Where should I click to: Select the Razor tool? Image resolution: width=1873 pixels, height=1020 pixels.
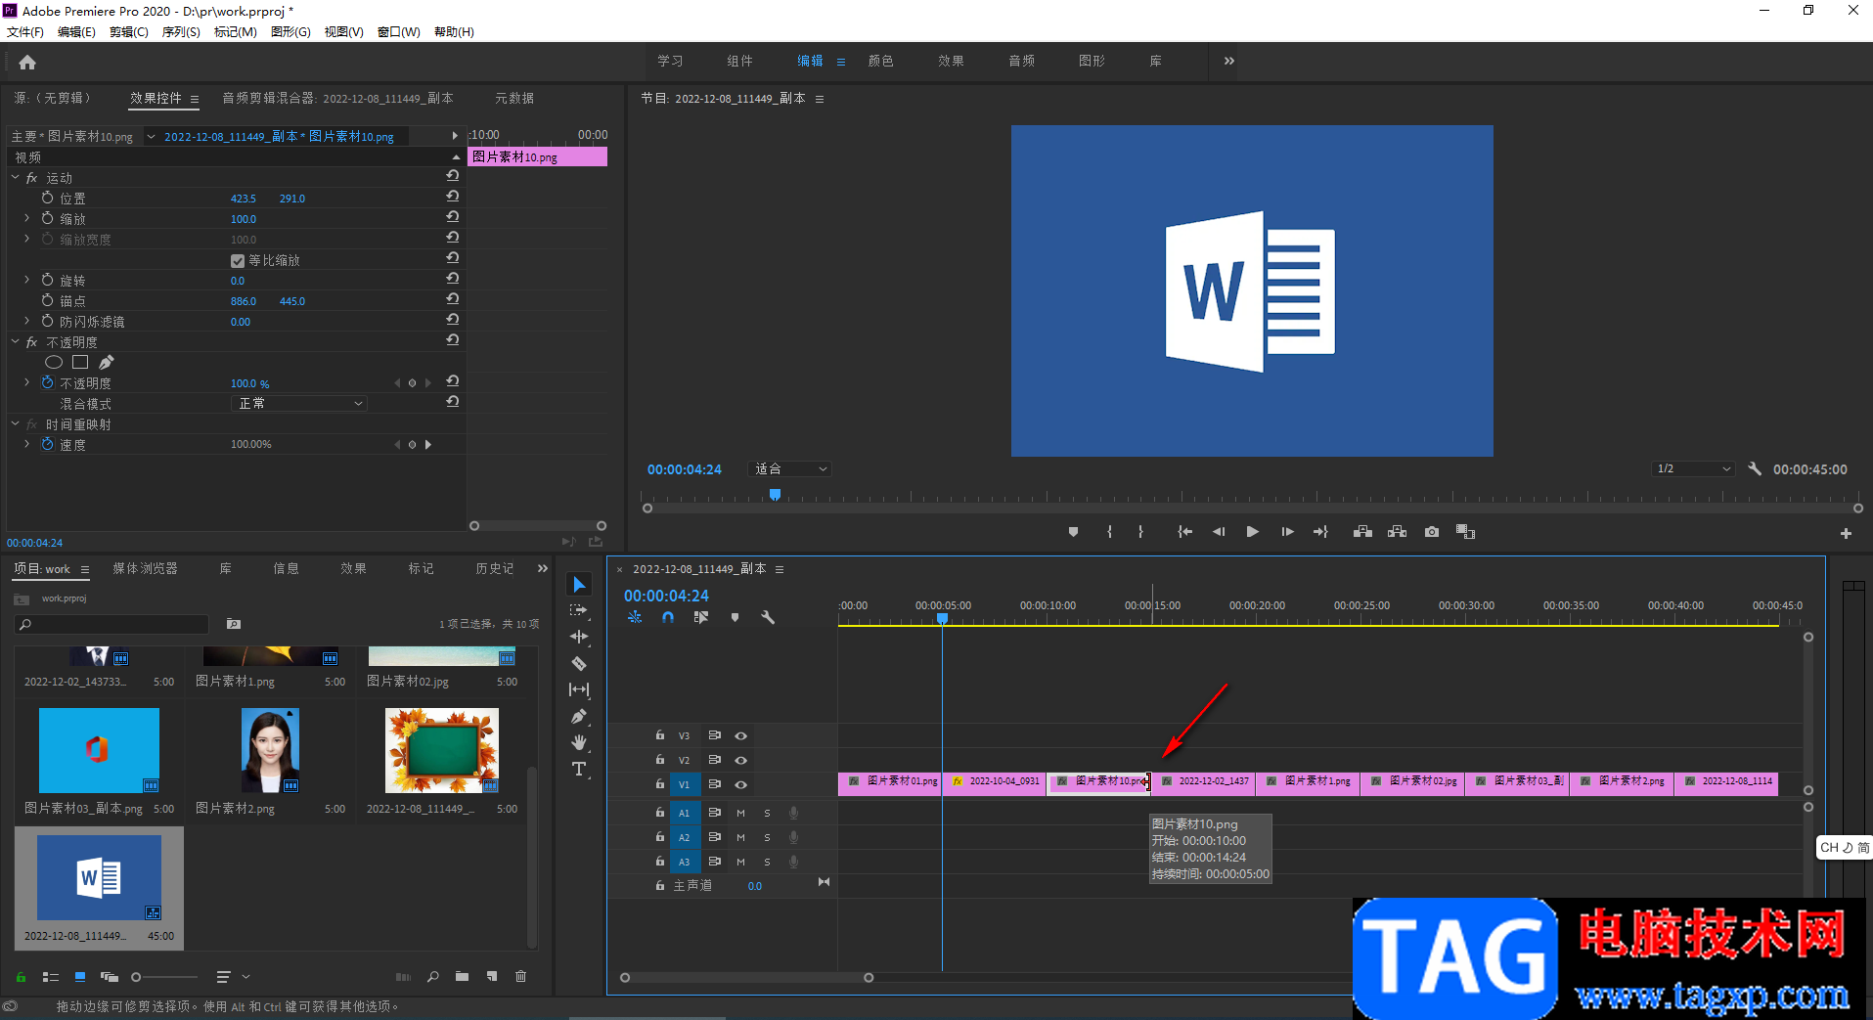[579, 663]
